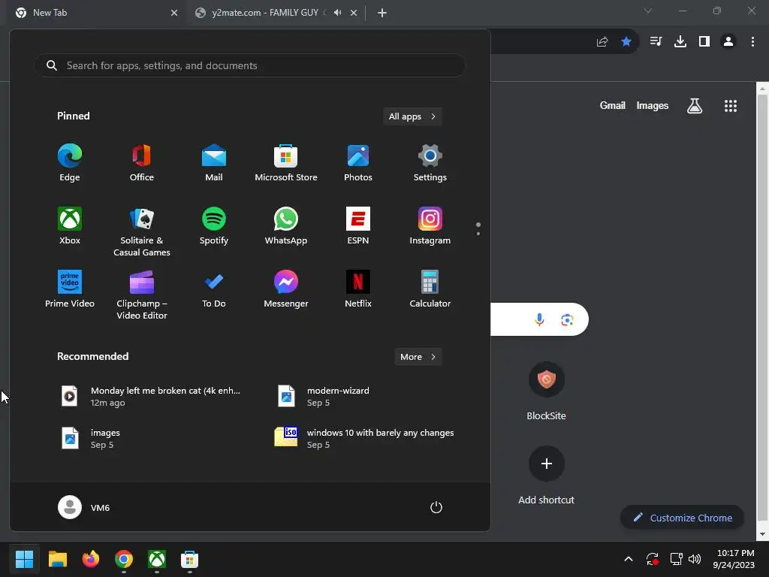Open Clipchamp Video Editor
The width and height of the screenshot is (769, 577).
142,295
